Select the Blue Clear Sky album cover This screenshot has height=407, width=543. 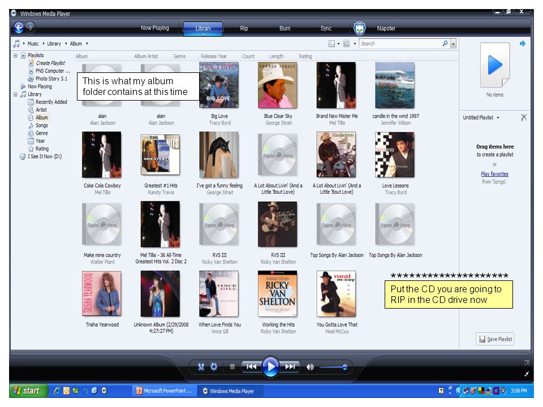278,85
